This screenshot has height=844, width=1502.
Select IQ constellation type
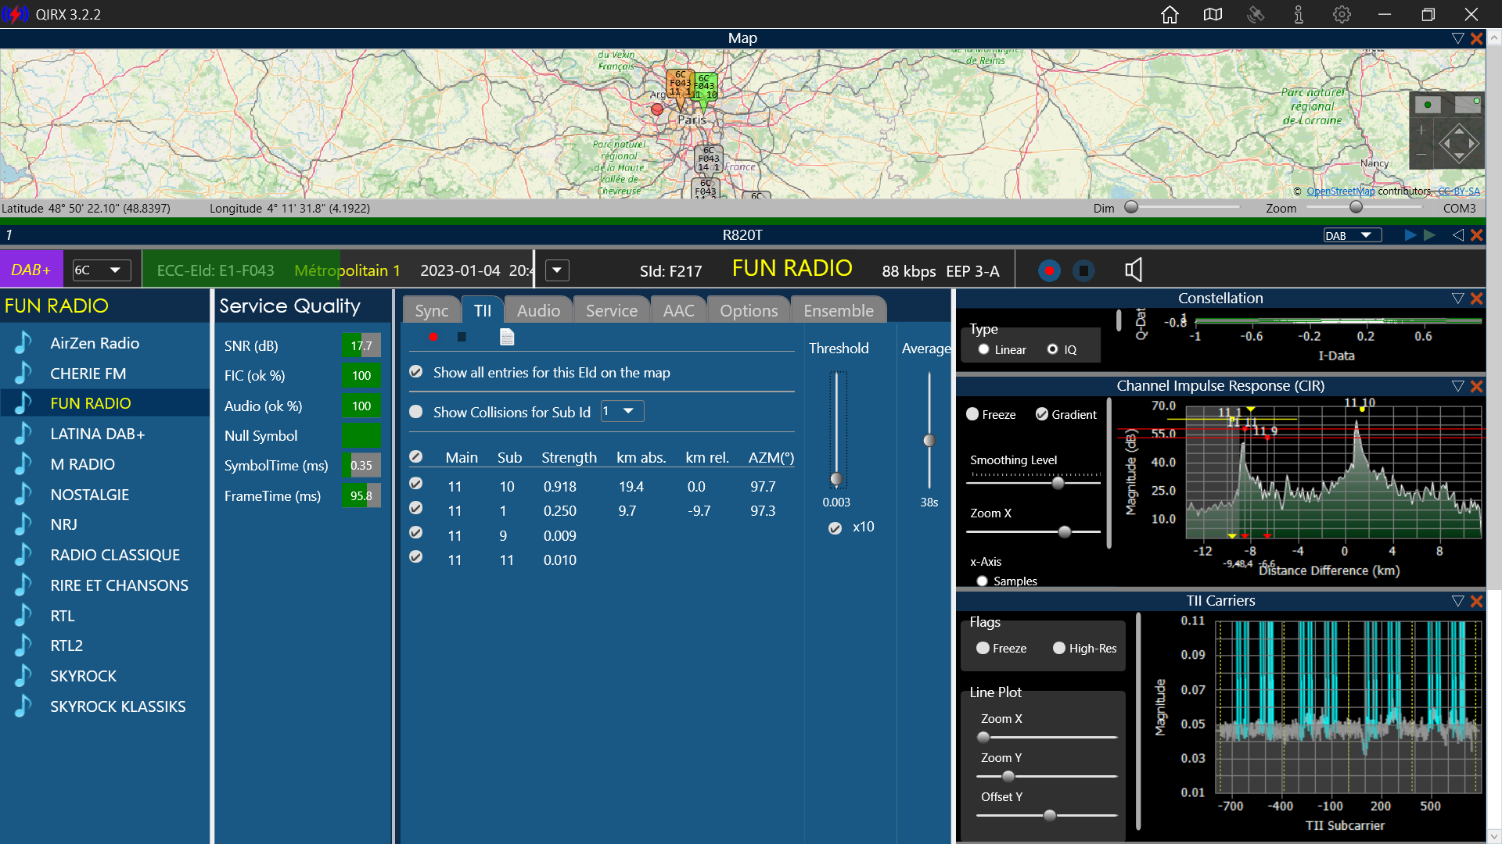pyautogui.click(x=1053, y=349)
